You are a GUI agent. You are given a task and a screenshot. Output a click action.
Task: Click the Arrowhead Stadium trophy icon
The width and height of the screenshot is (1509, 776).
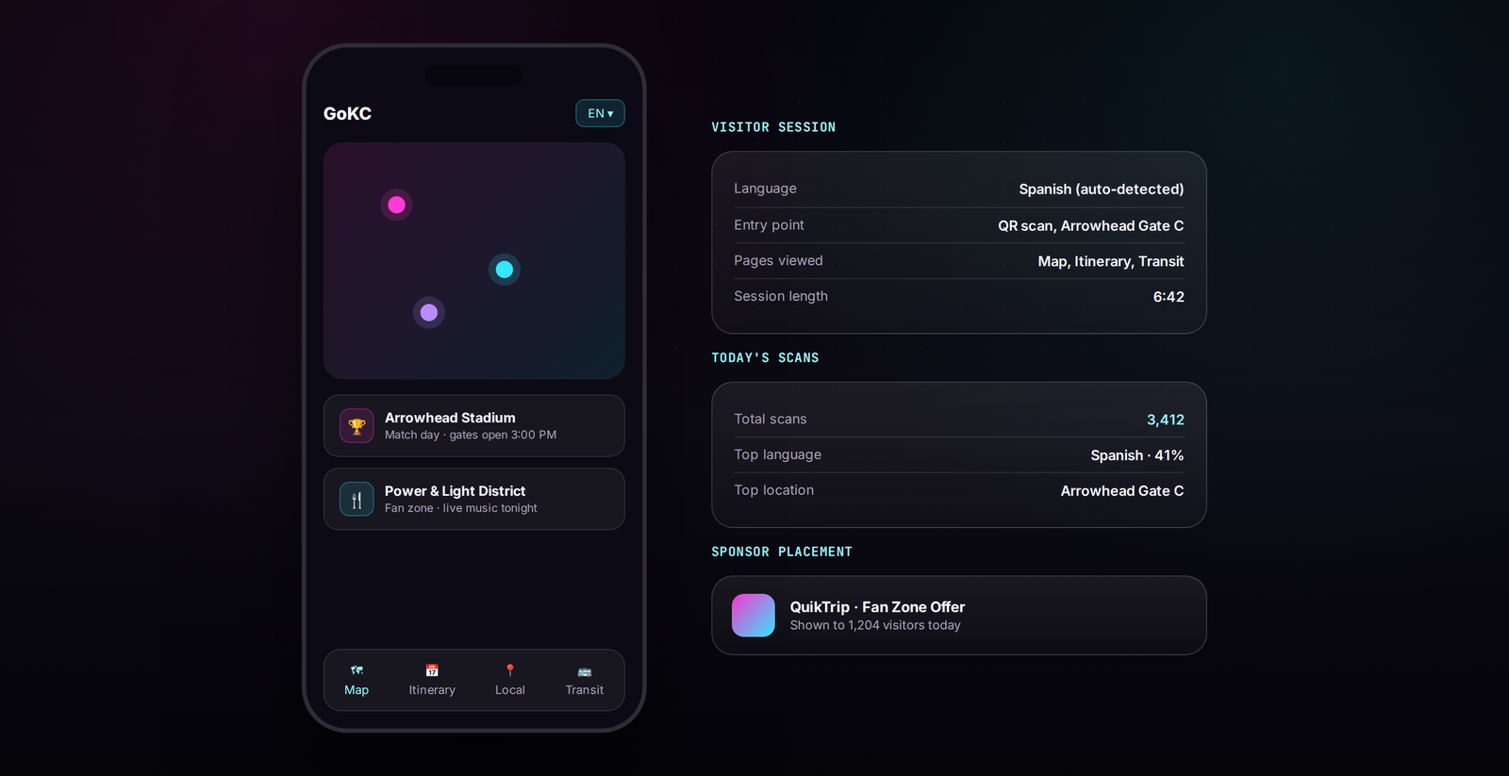(357, 426)
